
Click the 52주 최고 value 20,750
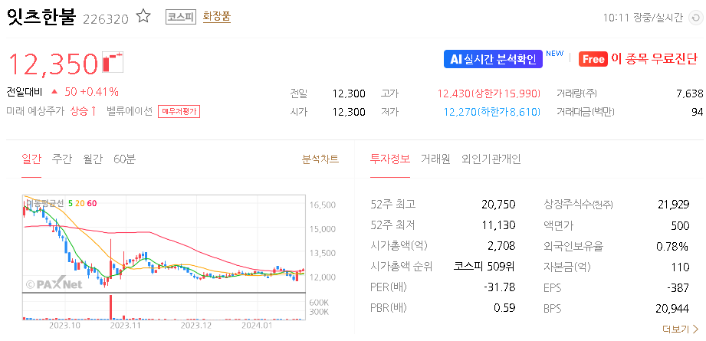point(498,205)
